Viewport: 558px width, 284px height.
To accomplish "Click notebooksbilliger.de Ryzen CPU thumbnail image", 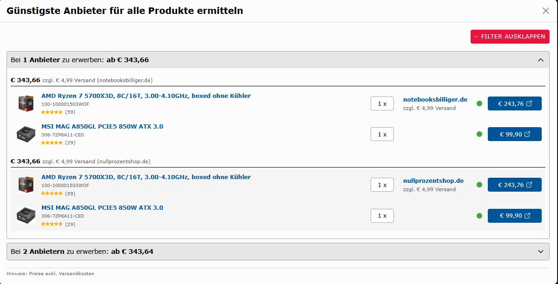I will tap(26, 103).
